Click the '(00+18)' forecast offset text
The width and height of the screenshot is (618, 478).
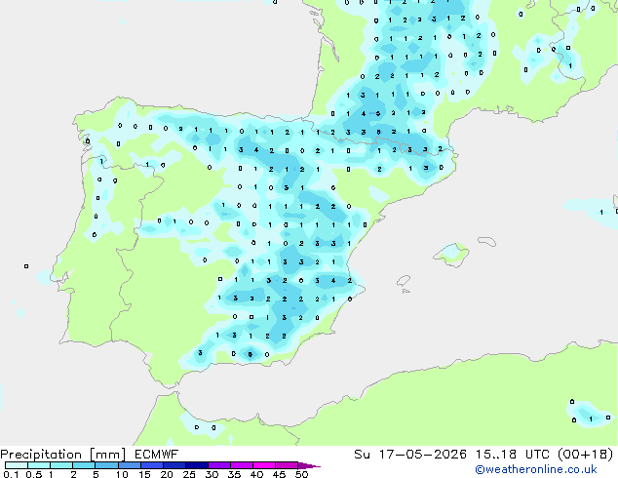point(586,455)
